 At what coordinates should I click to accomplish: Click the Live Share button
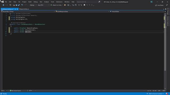(x=159, y=5)
